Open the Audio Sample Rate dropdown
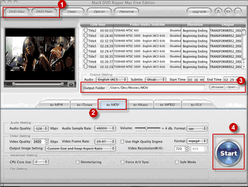 (x=105, y=128)
